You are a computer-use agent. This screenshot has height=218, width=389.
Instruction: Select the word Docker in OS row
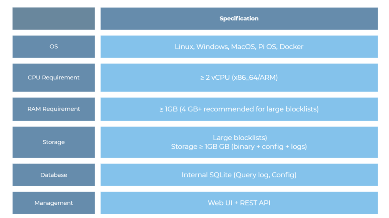[x=292, y=47]
